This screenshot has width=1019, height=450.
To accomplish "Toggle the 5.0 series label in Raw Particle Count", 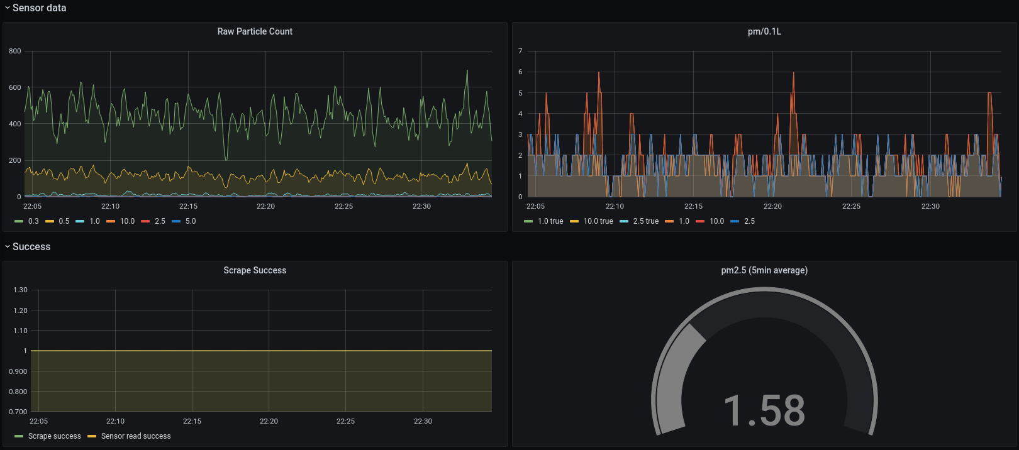I will (x=191, y=221).
